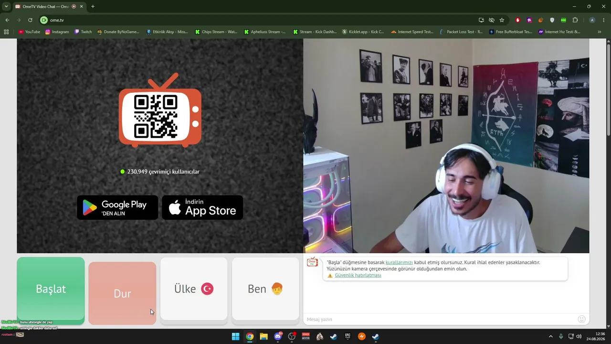Click the OmeTV QR code television logo
The width and height of the screenshot is (611, 344).
tap(160, 110)
